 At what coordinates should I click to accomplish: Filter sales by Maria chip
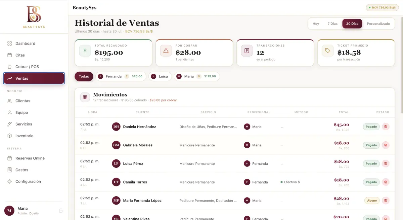tap(197, 76)
